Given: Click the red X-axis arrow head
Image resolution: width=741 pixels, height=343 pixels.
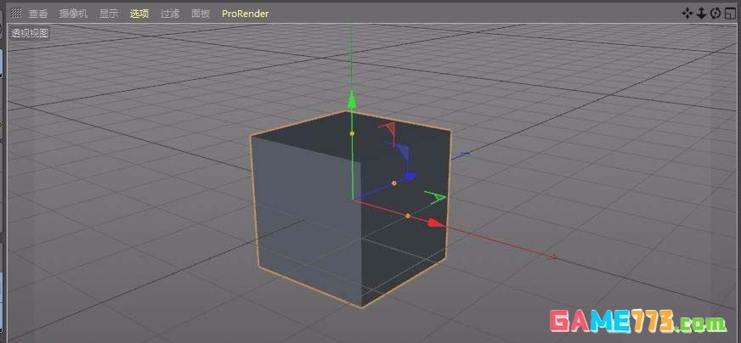Looking at the screenshot, I should point(436,222).
